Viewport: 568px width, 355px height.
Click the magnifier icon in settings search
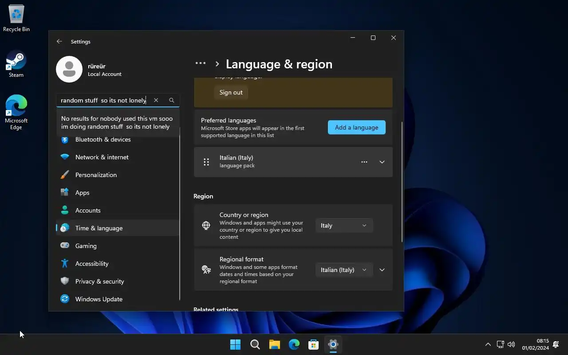tap(172, 100)
